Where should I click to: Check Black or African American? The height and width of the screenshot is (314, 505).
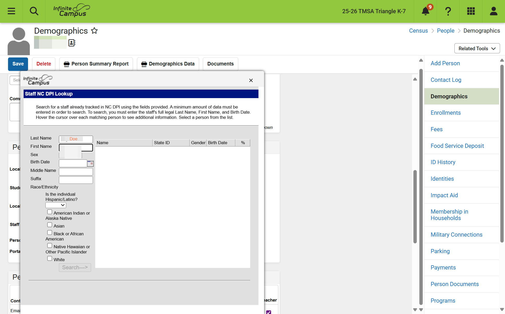coord(50,233)
